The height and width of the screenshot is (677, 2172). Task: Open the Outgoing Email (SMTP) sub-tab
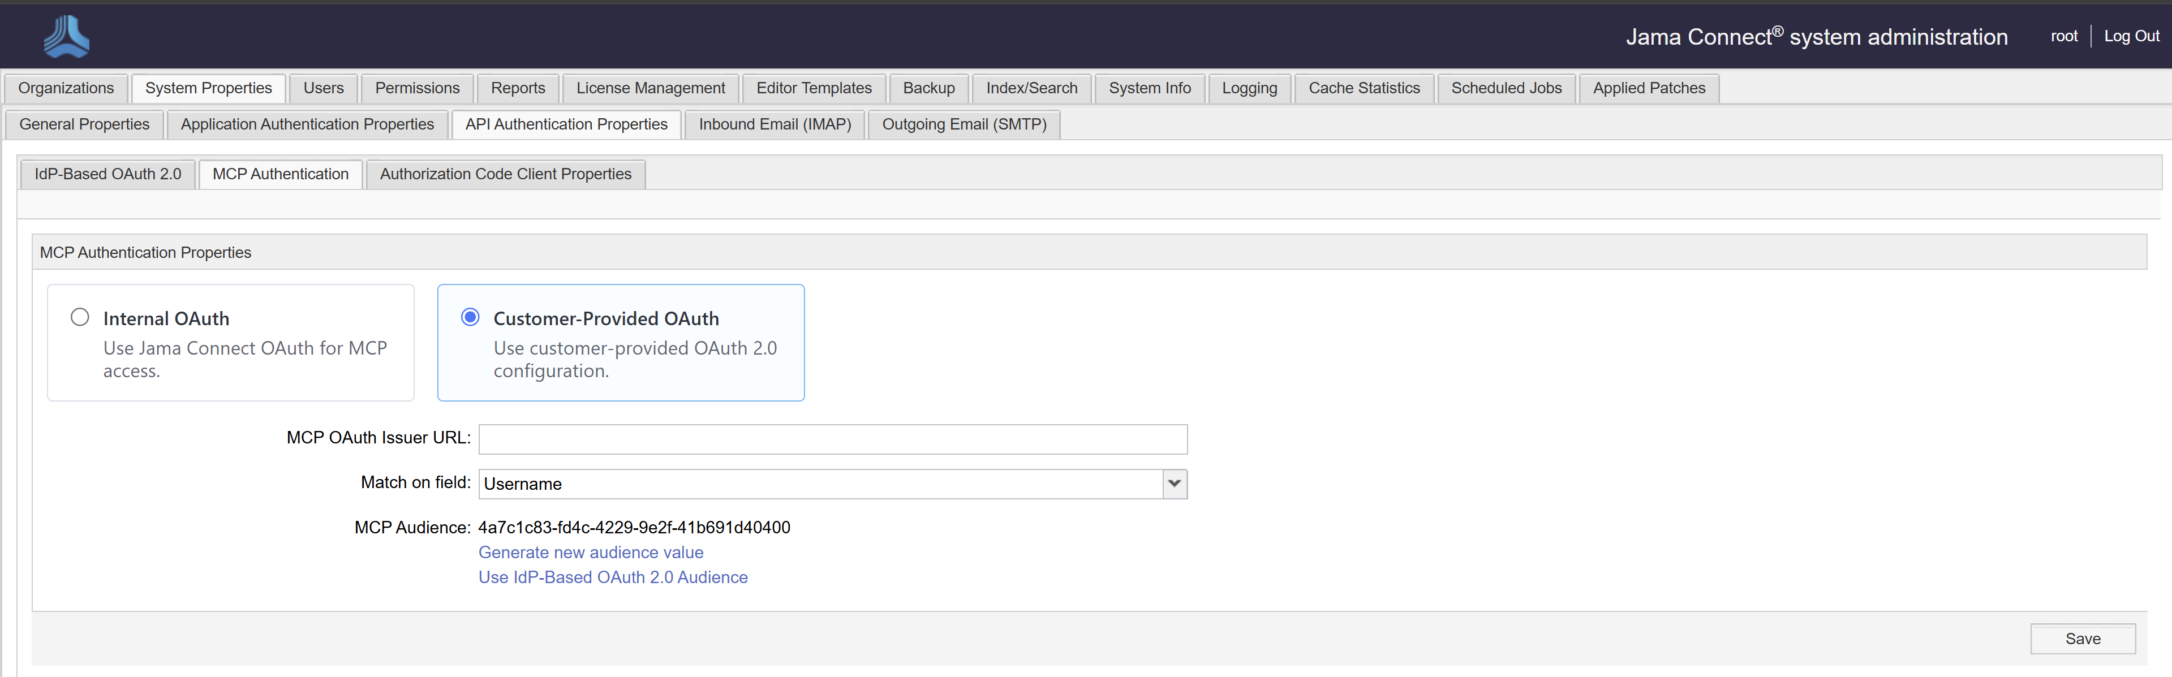pos(965,125)
